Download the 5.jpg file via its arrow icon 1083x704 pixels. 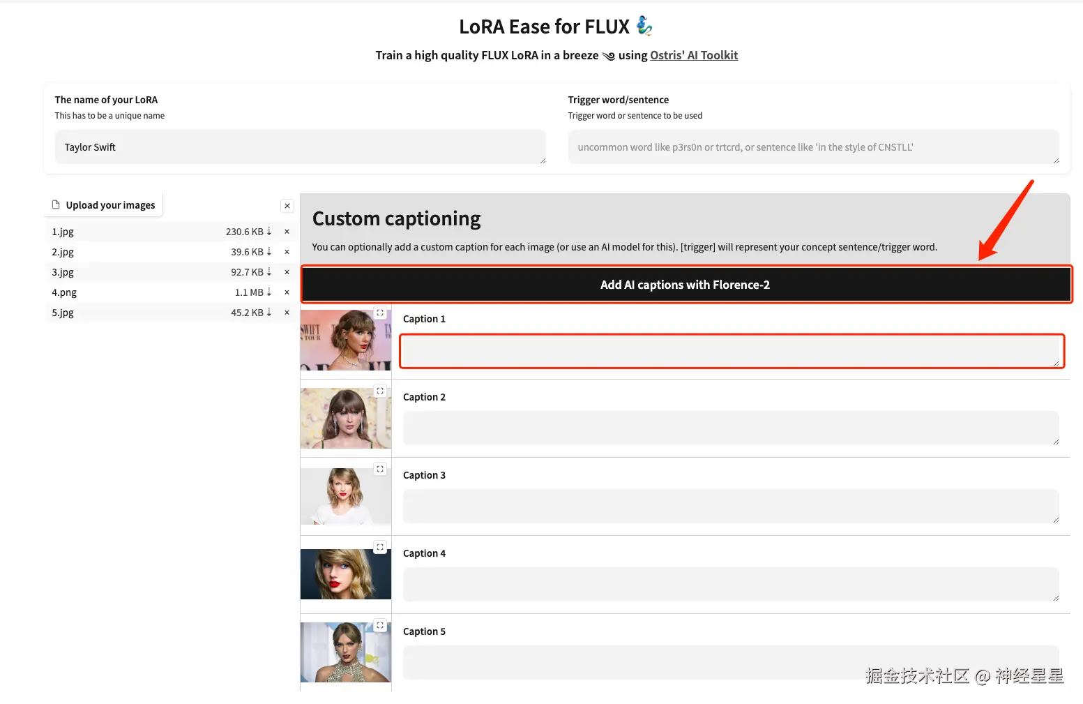[x=268, y=313]
